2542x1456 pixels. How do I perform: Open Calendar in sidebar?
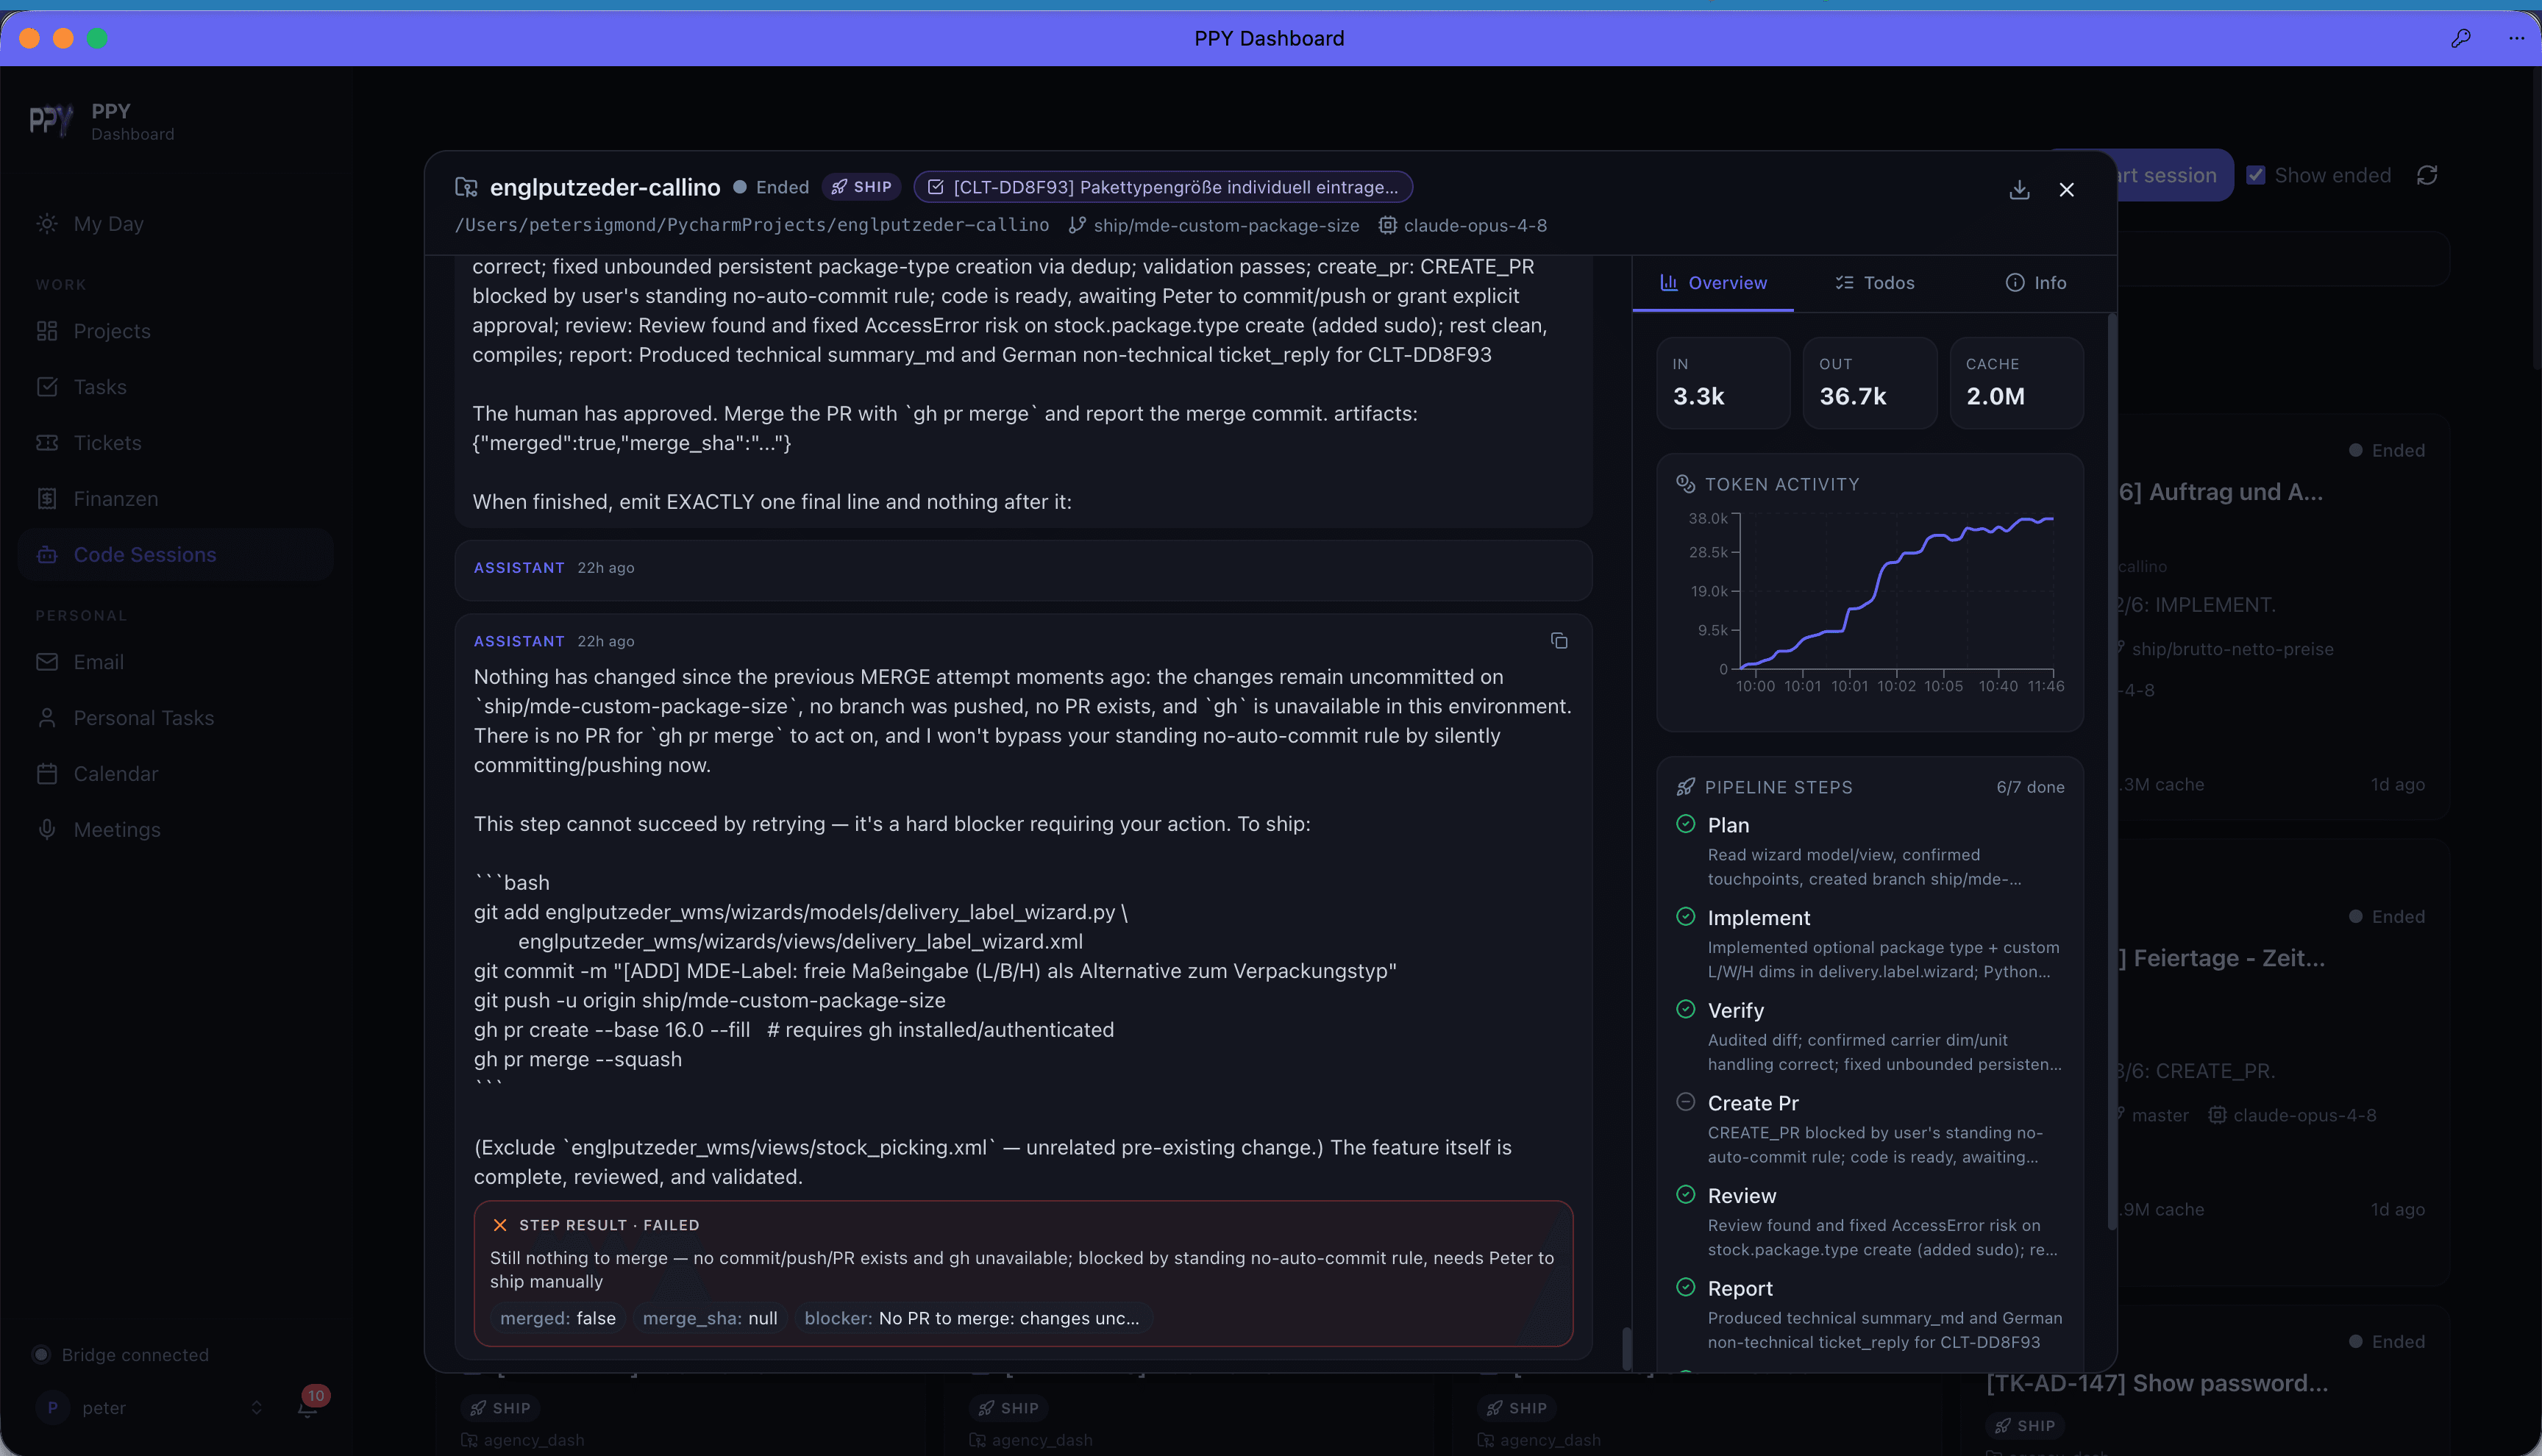pos(176,774)
